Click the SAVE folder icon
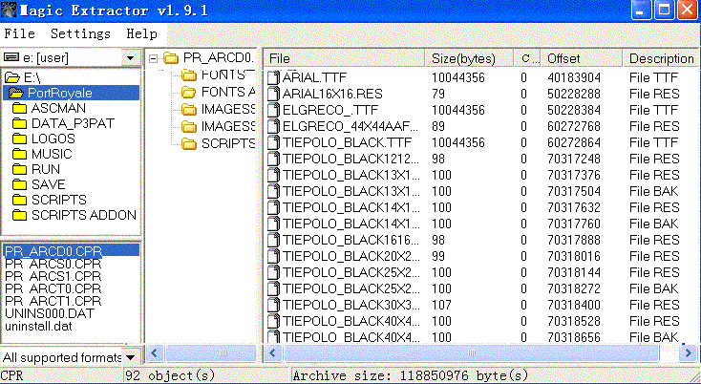Image resolution: width=701 pixels, height=384 pixels. pyautogui.click(x=20, y=184)
